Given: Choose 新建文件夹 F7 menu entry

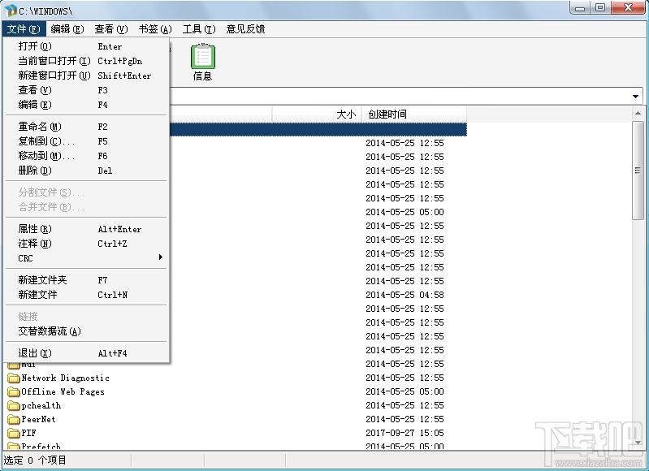Looking at the screenshot, I should point(86,280).
